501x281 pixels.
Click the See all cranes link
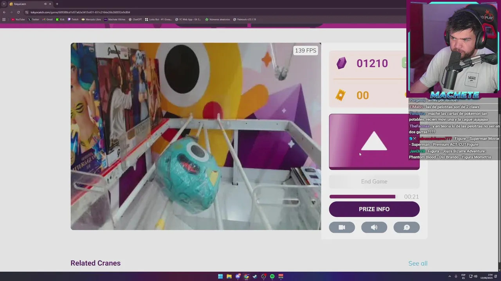pyautogui.click(x=418, y=263)
